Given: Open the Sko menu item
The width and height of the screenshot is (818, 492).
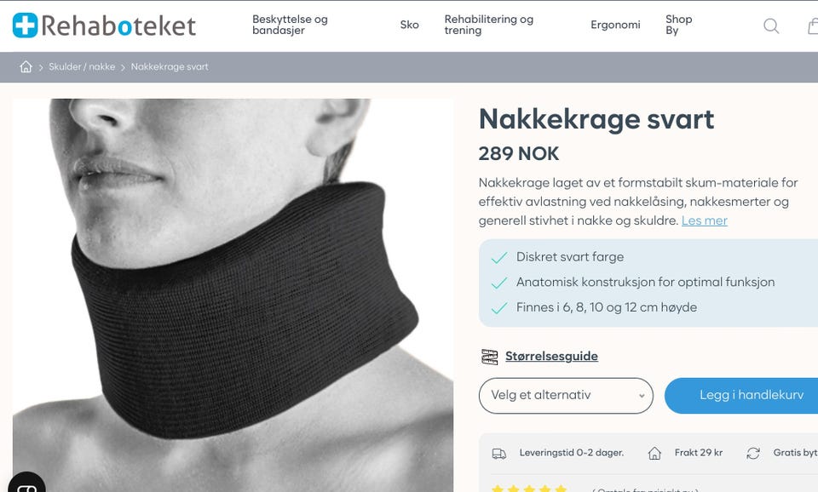Looking at the screenshot, I should (x=410, y=25).
